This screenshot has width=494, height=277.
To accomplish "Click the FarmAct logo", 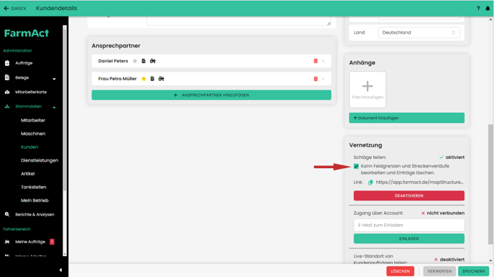I will click(27, 33).
